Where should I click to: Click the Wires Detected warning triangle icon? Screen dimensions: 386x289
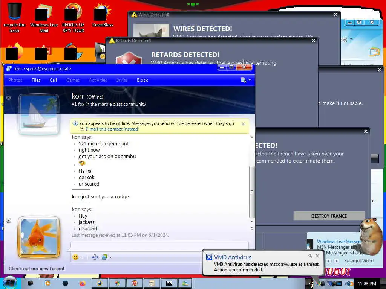(134, 15)
